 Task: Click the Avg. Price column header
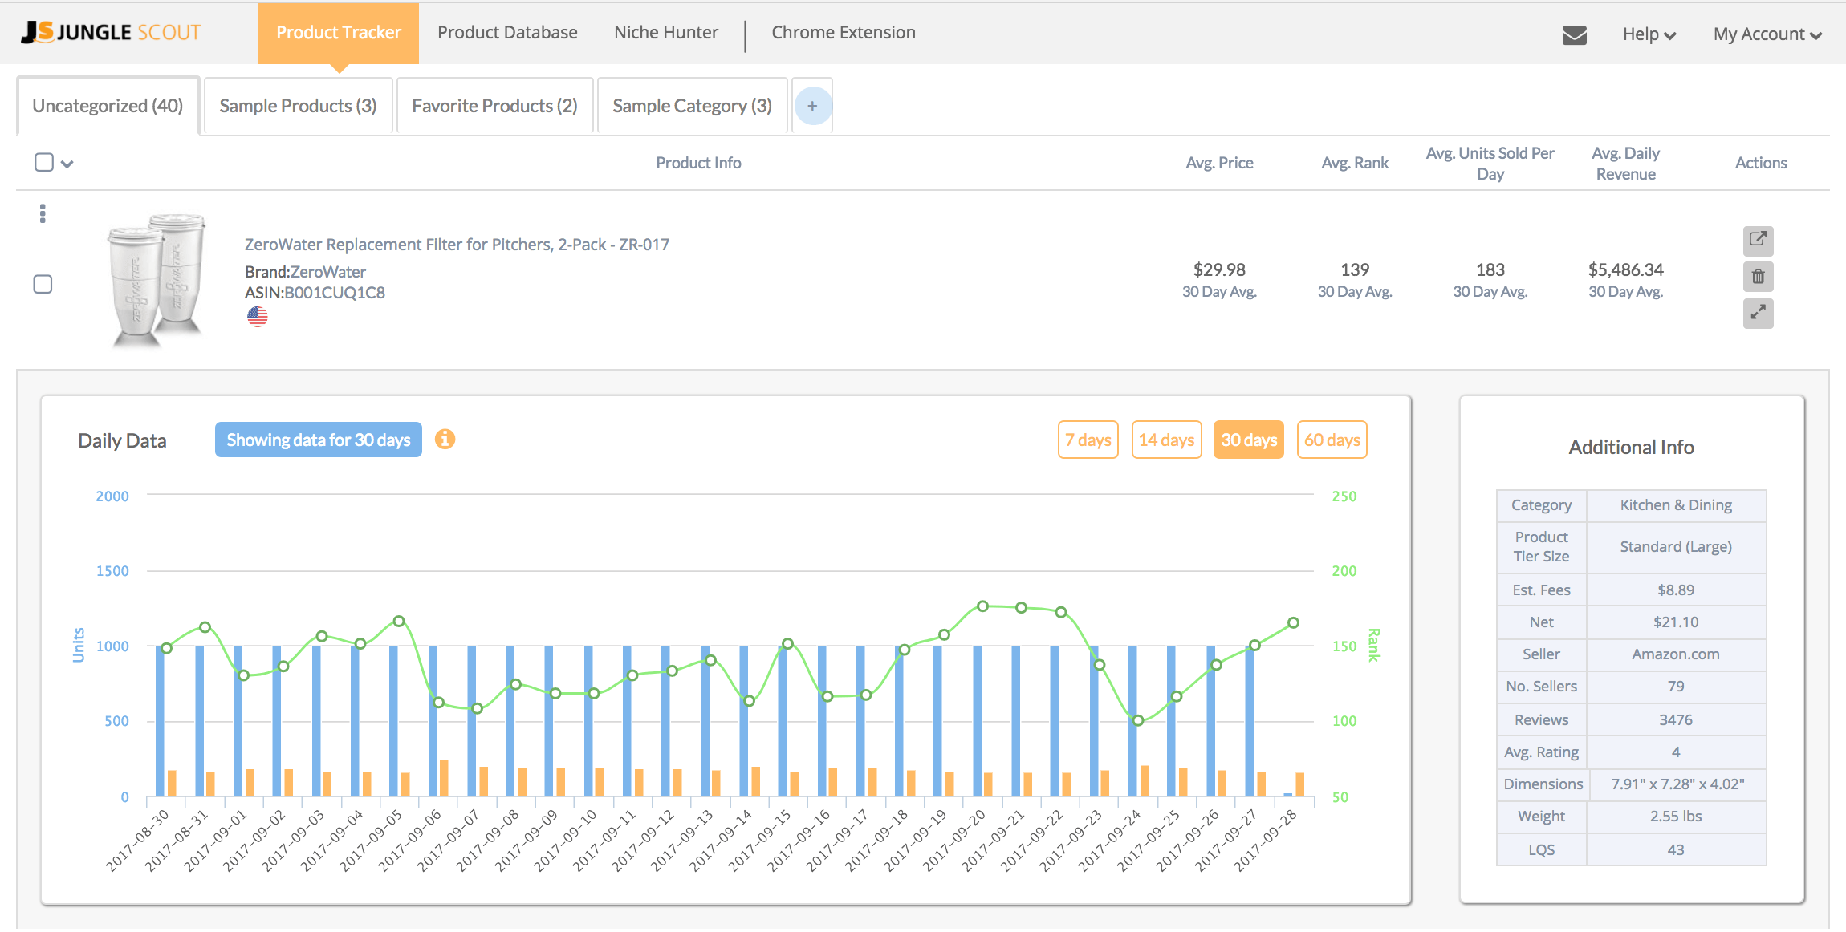[1219, 163]
